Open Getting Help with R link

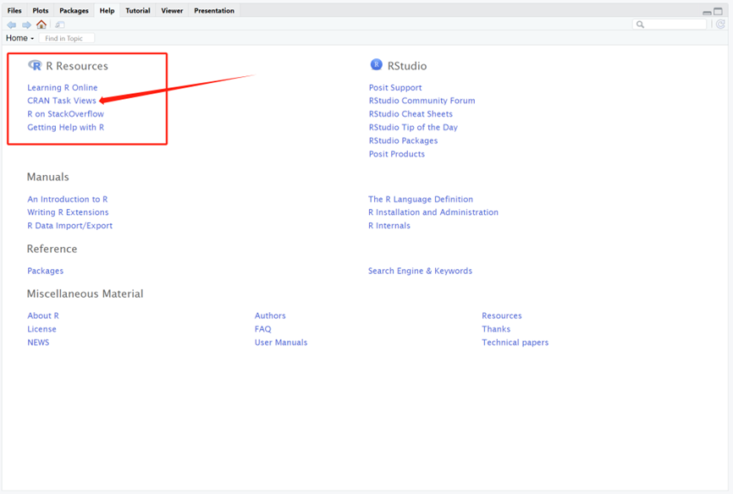pyautogui.click(x=65, y=127)
